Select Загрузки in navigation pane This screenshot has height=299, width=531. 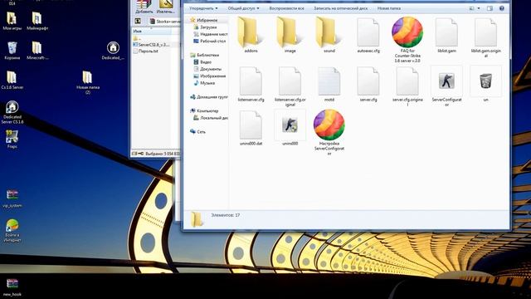pyautogui.click(x=205, y=27)
